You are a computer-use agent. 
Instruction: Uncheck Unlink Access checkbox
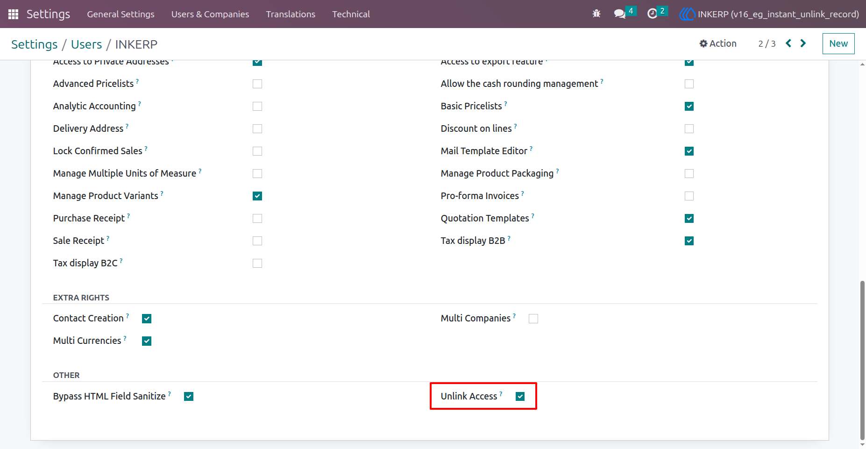[x=520, y=397]
